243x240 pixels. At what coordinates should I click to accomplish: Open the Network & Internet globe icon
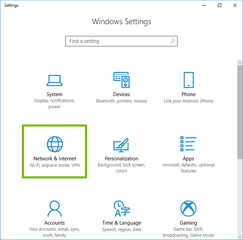[x=54, y=144]
